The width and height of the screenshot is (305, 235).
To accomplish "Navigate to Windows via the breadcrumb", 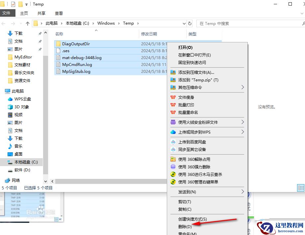I will click(106, 23).
